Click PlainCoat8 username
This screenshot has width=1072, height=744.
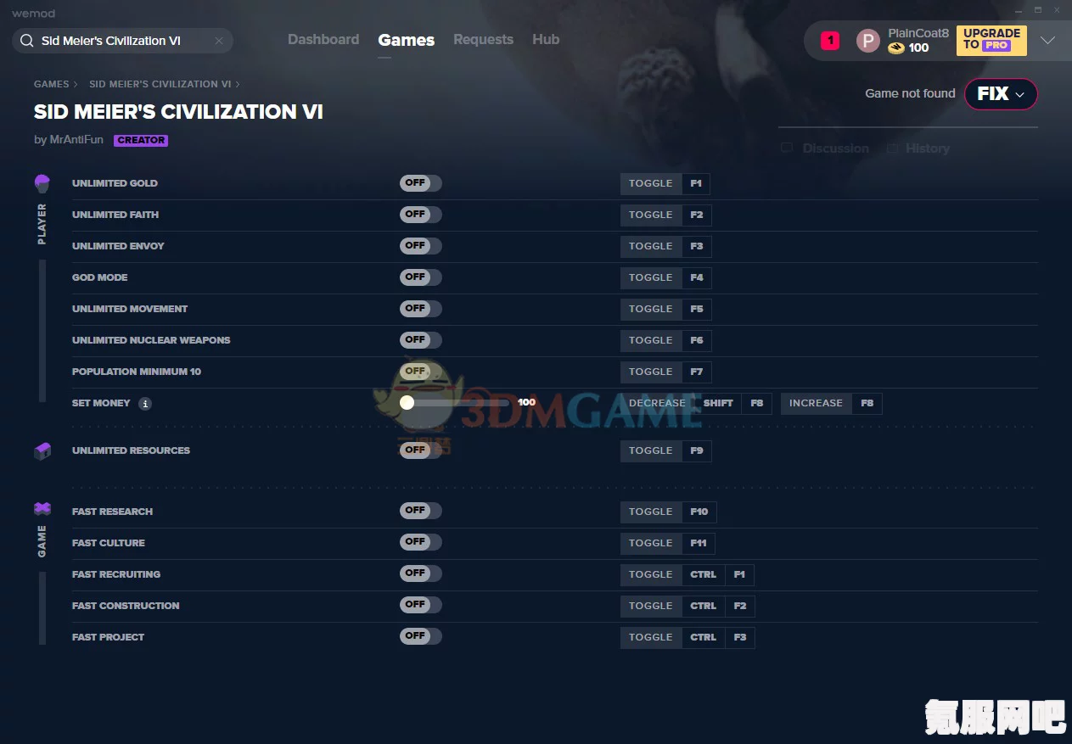tap(918, 33)
